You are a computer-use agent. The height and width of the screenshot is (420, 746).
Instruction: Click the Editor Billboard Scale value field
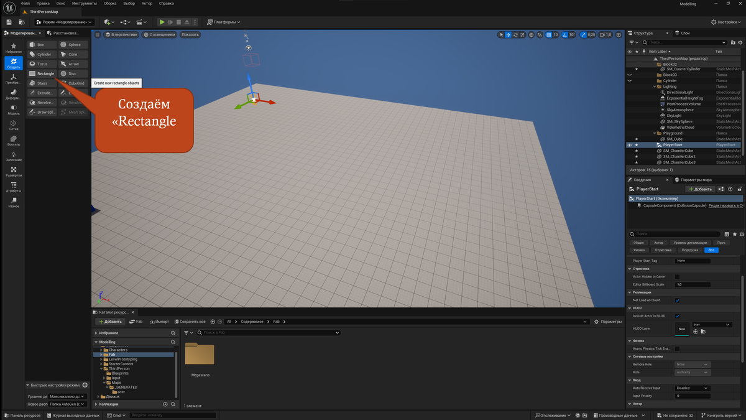693,284
